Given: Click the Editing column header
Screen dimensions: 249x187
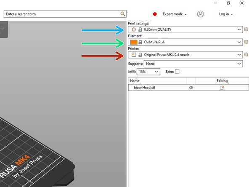Looking at the screenshot, I should point(222,81).
